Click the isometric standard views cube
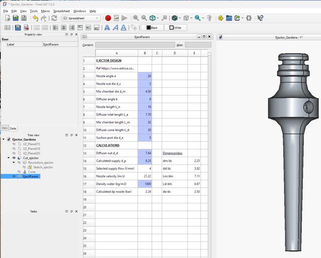 click(x=152, y=18)
